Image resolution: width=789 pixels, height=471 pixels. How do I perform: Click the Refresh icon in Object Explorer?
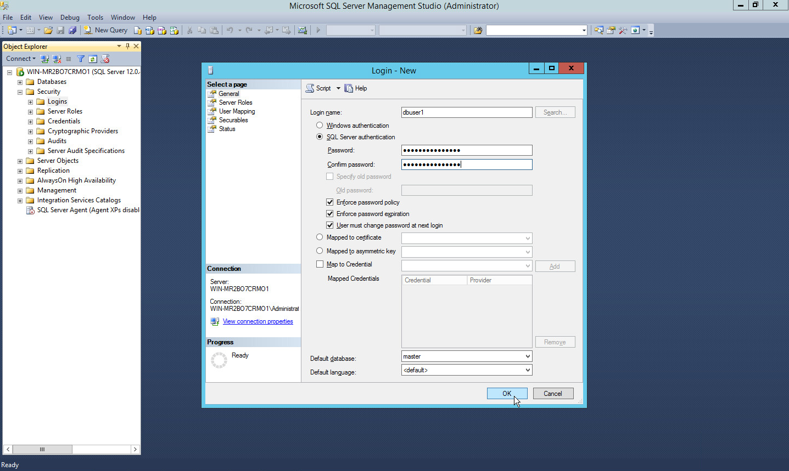[x=93, y=59]
